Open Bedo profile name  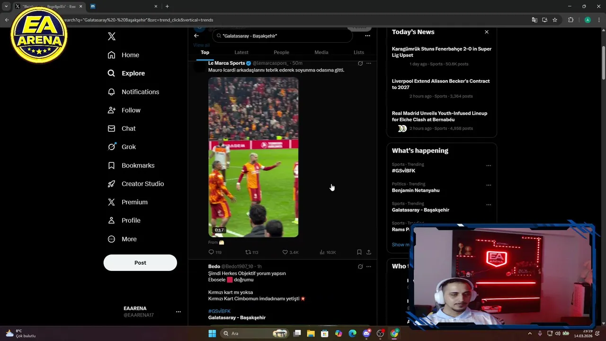click(x=214, y=267)
